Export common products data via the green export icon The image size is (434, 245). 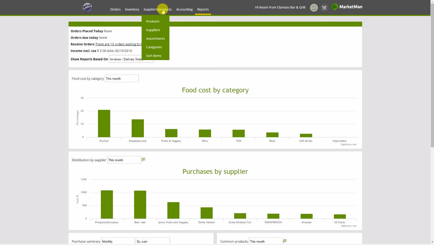pyautogui.click(x=284, y=241)
